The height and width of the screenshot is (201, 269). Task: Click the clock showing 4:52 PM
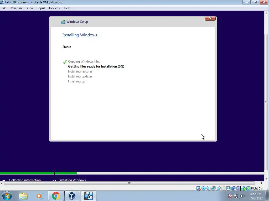(x=256, y=194)
